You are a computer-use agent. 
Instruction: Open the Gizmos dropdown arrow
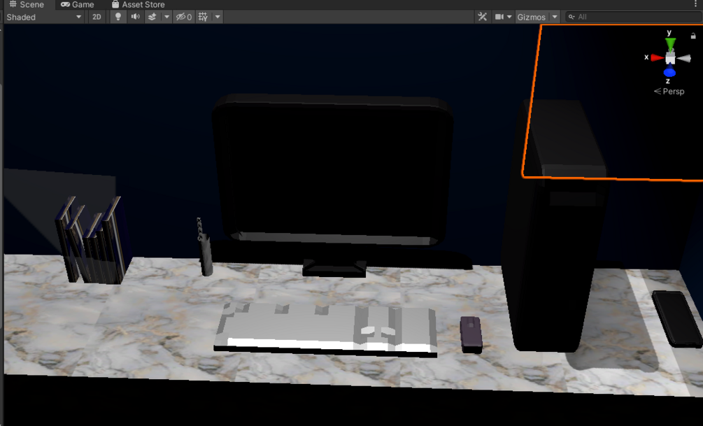click(553, 16)
